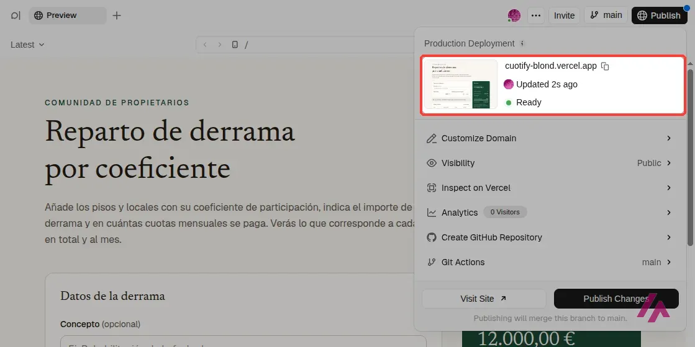Screen dimensions: 695x347
Task: Go forward in preview navigation
Action: (219, 45)
